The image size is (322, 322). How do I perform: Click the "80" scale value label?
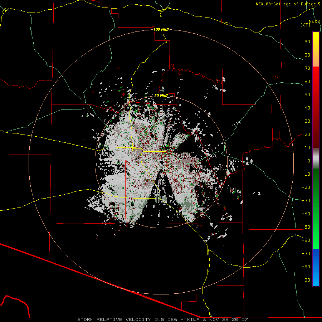click(307, 55)
